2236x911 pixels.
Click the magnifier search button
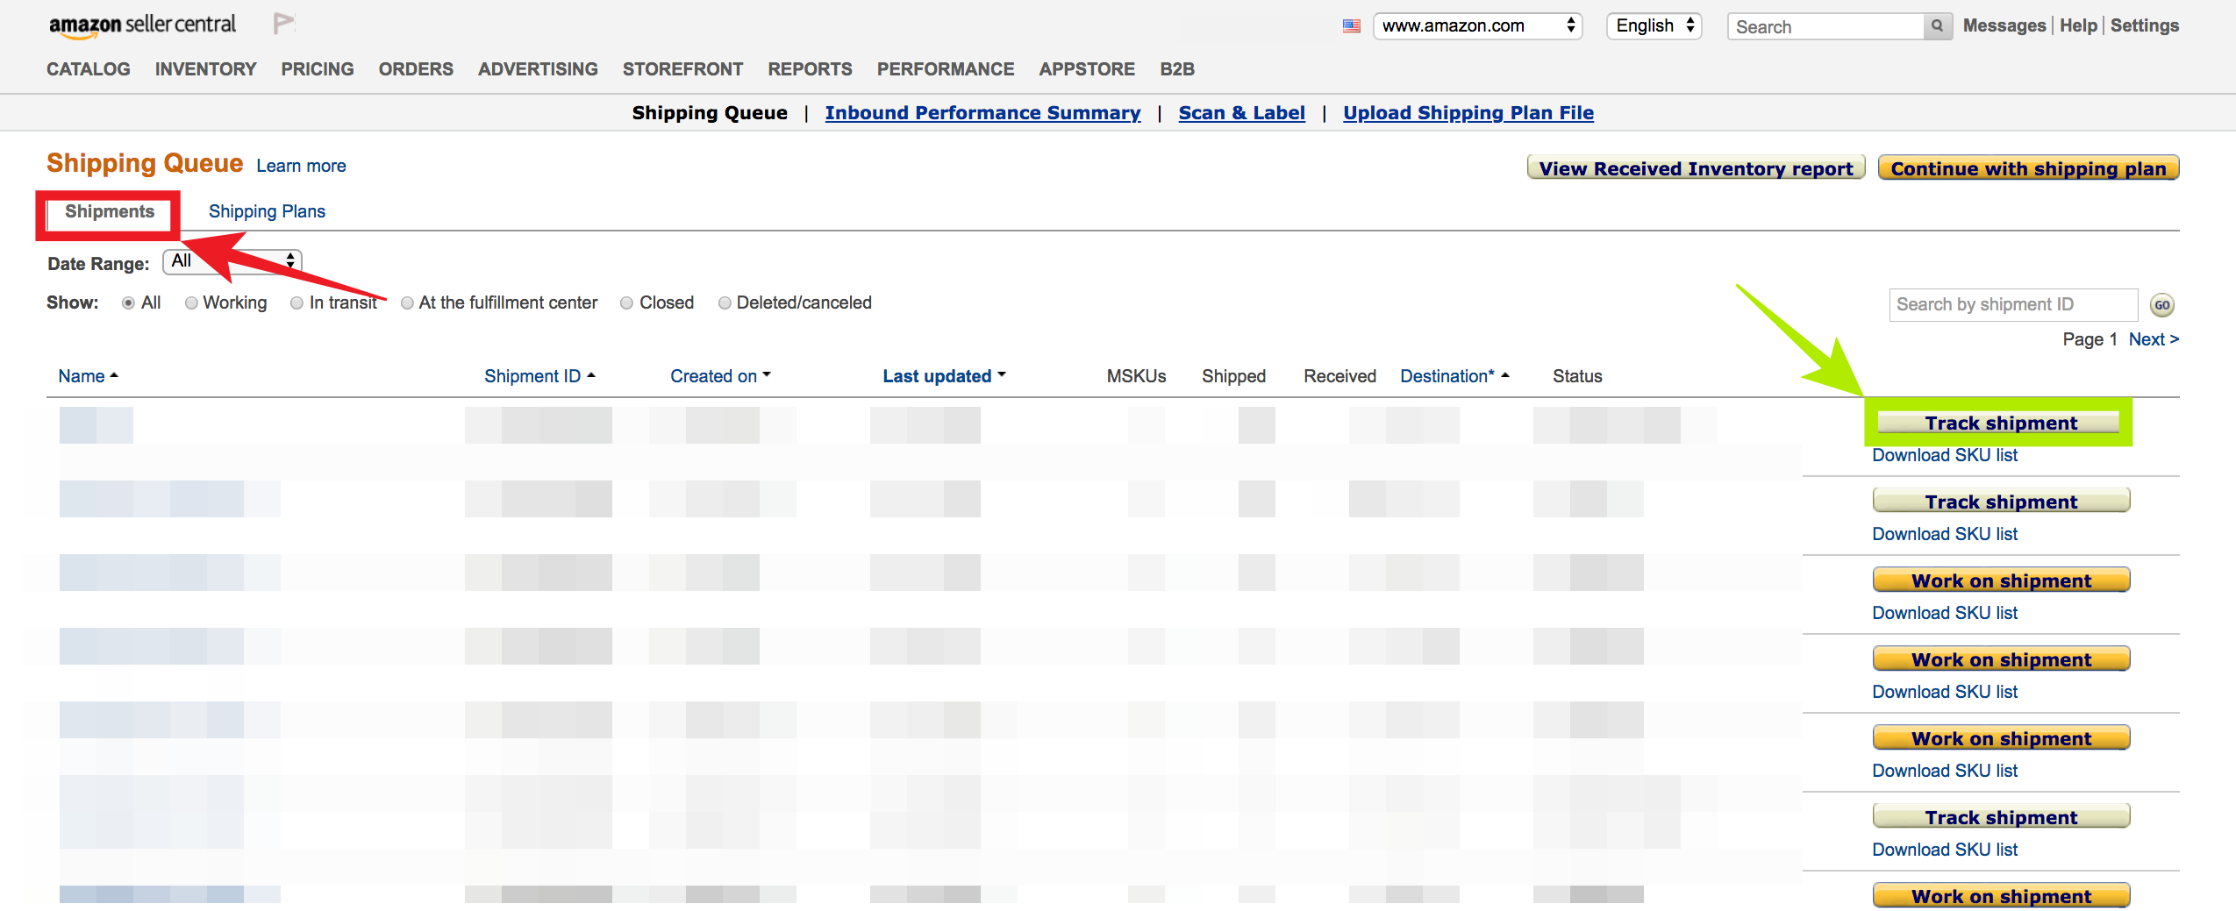(x=1937, y=26)
